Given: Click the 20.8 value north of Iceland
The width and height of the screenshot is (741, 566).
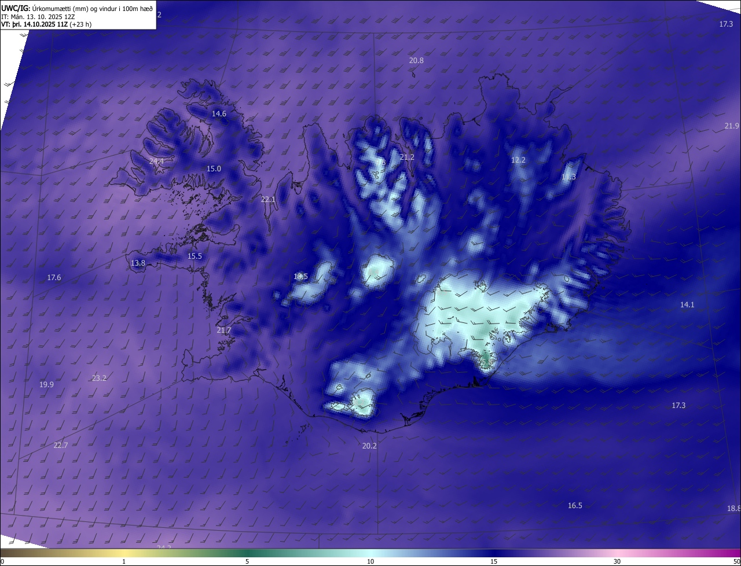Looking at the screenshot, I should [x=416, y=61].
